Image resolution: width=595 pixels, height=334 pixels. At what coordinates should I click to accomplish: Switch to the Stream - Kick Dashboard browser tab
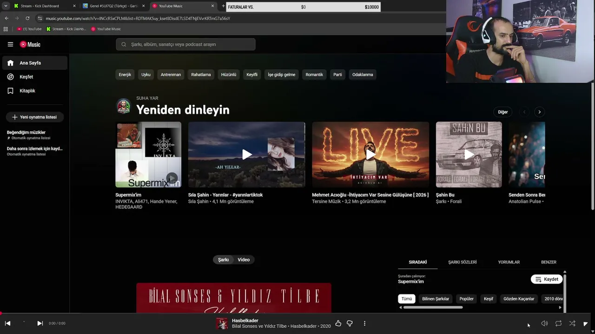click(x=45, y=6)
